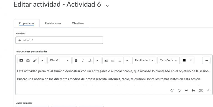213x107 pixels.
Task: Click the black text color swatch
Action: [x=184, y=60]
